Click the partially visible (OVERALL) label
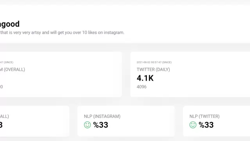Screen dimensions: 250x141 point(12,70)
